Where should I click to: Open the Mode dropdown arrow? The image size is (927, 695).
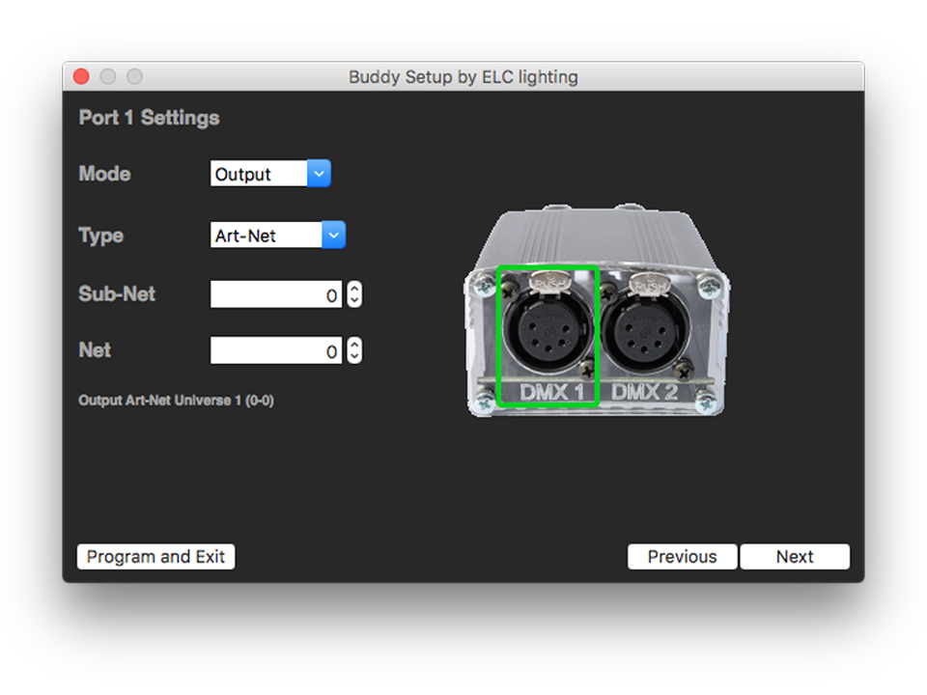point(320,174)
